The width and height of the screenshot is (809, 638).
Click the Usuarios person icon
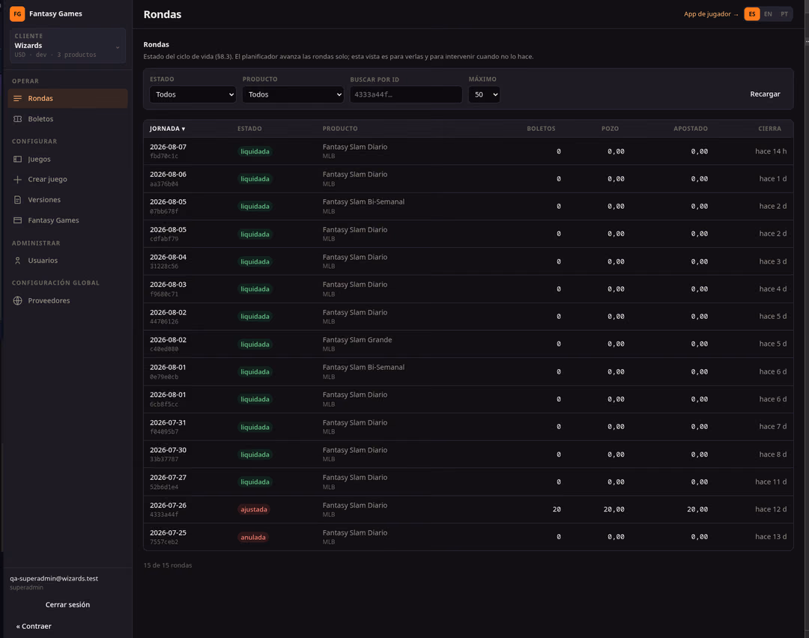pos(17,261)
